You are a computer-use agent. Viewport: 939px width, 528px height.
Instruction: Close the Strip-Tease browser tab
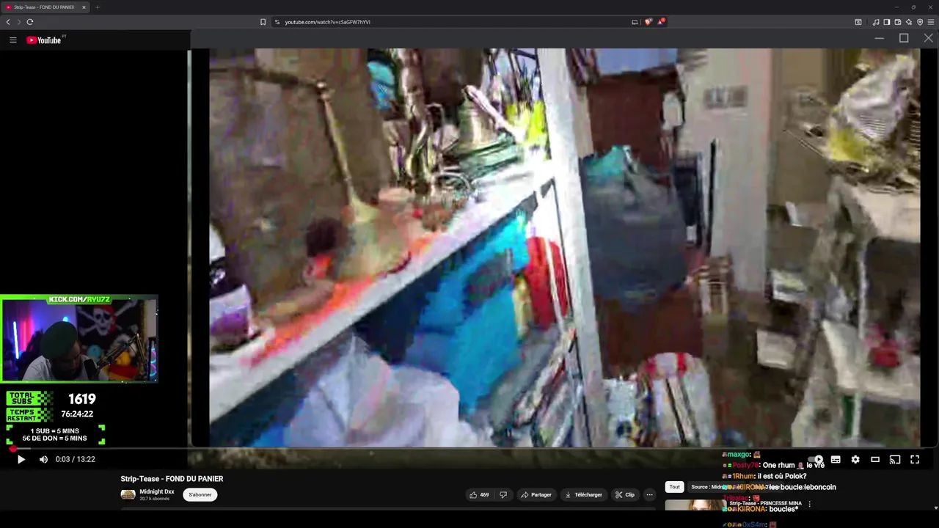click(84, 7)
